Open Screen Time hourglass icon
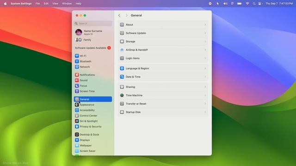This screenshot has height=166, width=296. 77,91
